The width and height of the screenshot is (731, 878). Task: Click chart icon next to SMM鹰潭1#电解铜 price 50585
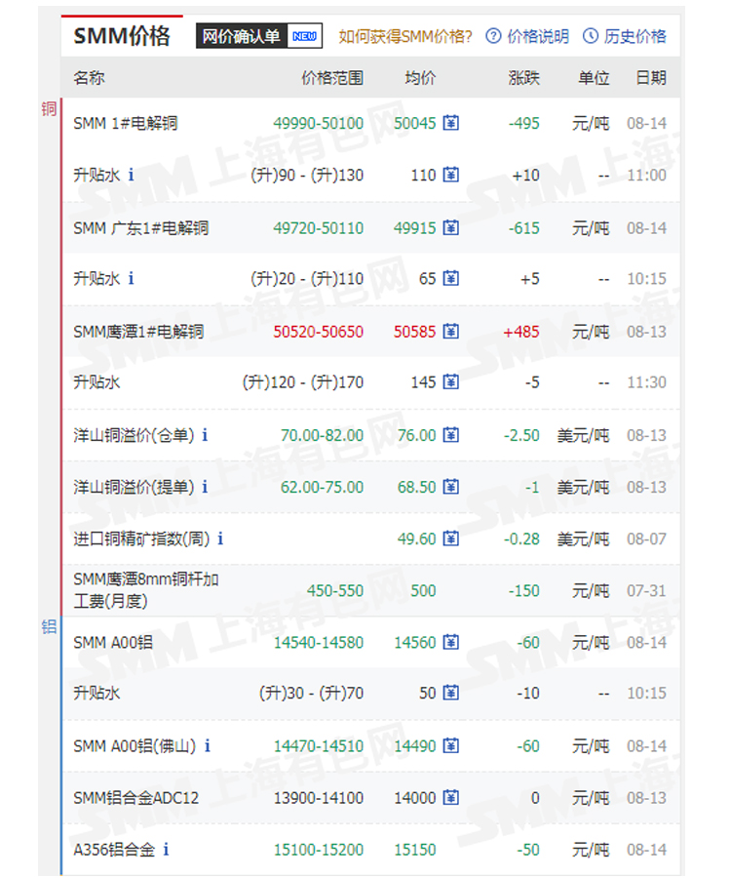coord(450,332)
